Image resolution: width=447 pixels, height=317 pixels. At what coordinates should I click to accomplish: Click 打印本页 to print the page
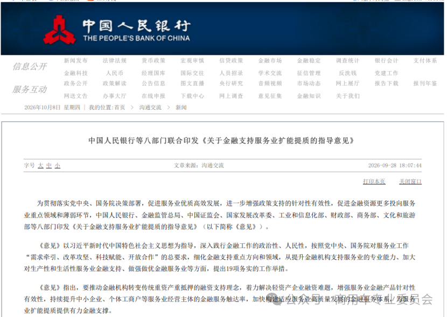click(x=374, y=181)
